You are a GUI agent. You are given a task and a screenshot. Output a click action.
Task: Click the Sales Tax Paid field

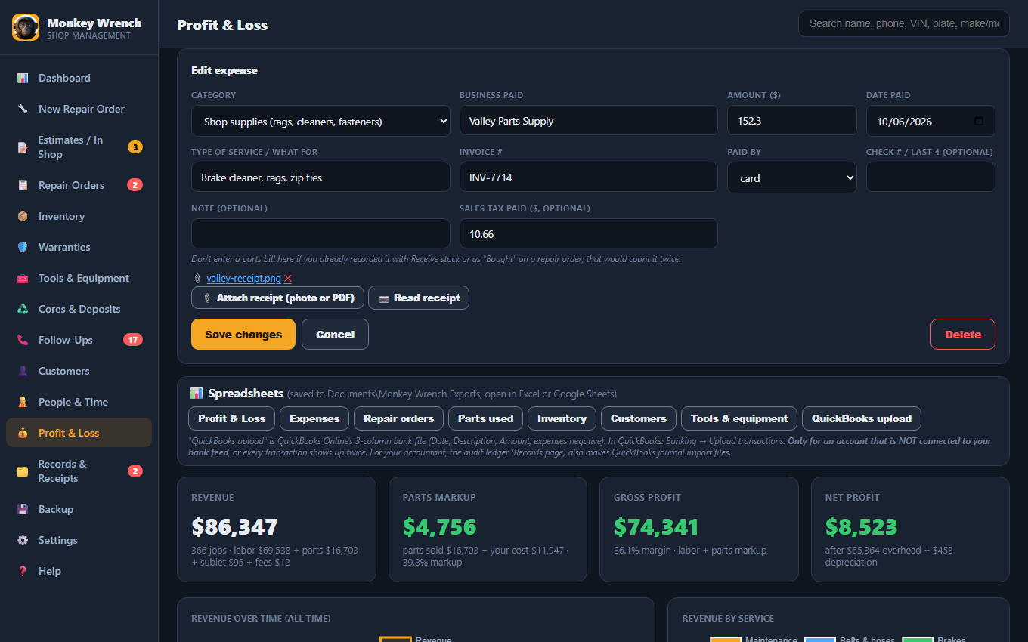pyautogui.click(x=588, y=234)
